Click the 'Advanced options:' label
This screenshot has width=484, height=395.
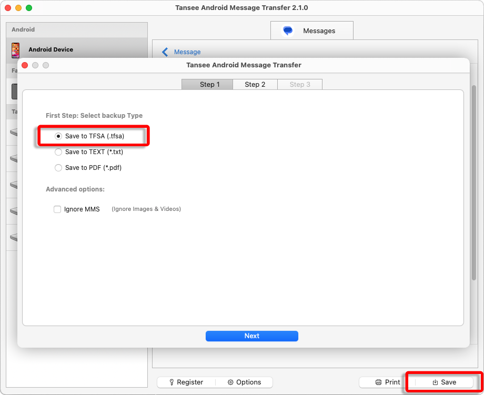75,189
